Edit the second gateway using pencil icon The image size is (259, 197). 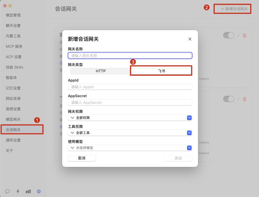pyautogui.click(x=238, y=99)
